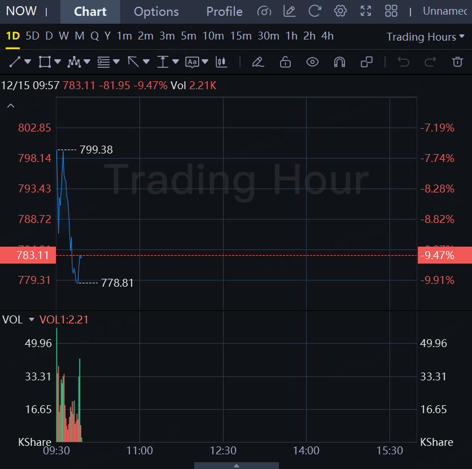Screen dimensions: 472x469
Task: Select the 1h interval
Action: [291, 36]
